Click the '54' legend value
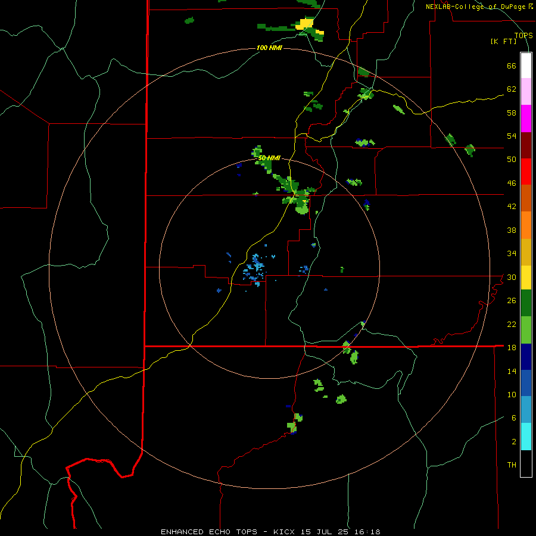 click(512, 136)
